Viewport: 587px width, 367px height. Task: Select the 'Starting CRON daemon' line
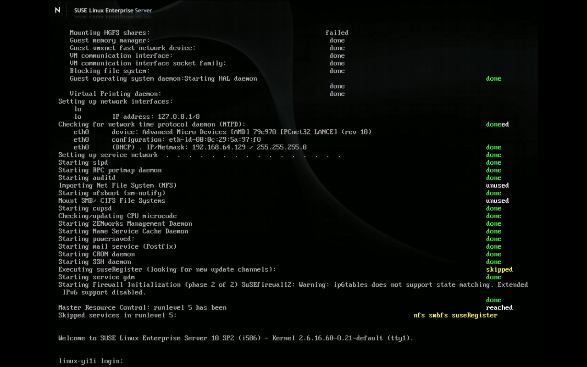point(96,254)
